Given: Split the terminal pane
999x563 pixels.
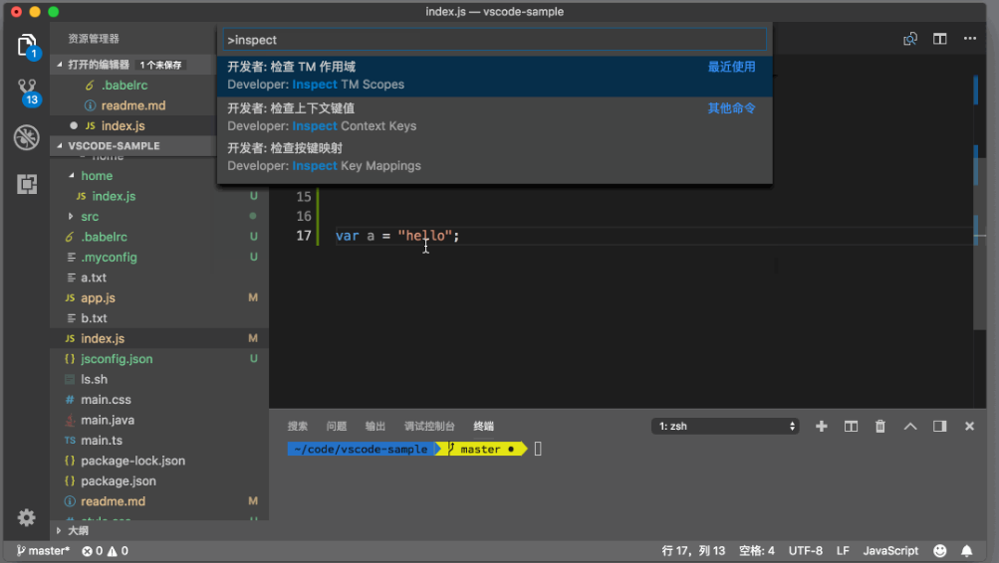Looking at the screenshot, I should tap(851, 426).
